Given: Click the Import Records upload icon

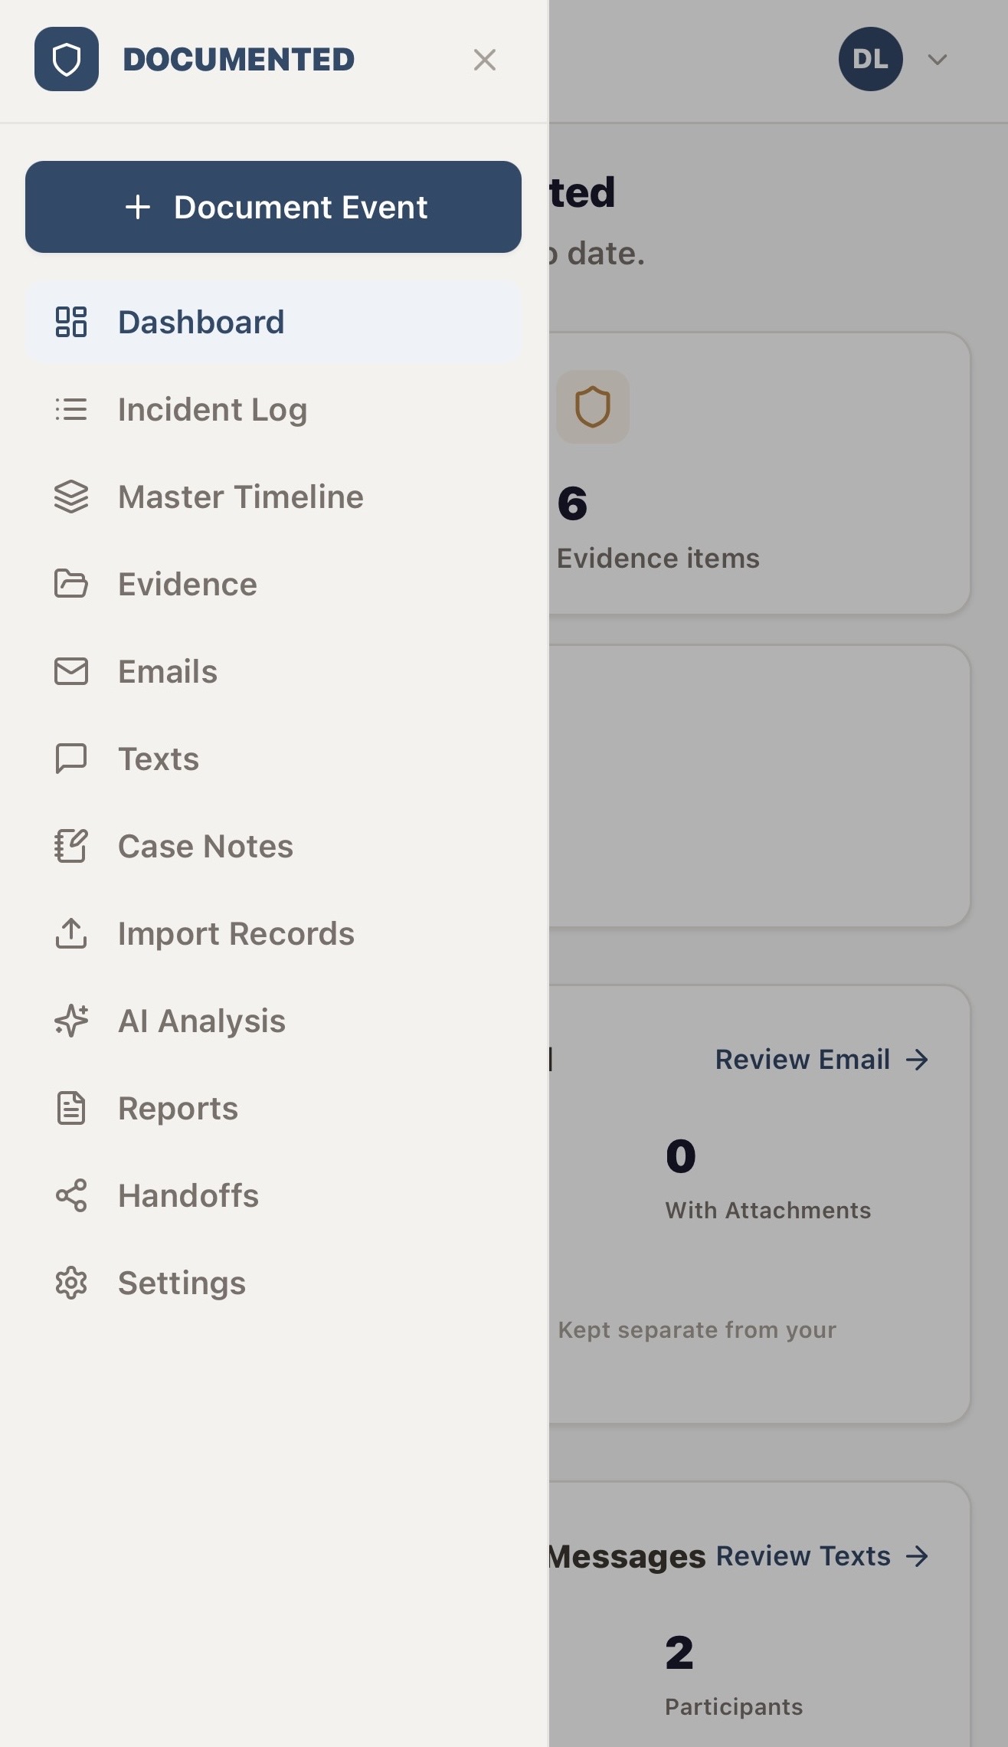Looking at the screenshot, I should pos(71,933).
